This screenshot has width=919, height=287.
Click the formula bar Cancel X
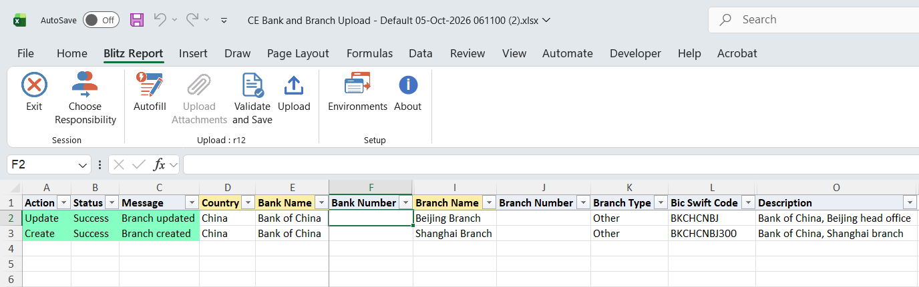pyautogui.click(x=119, y=164)
